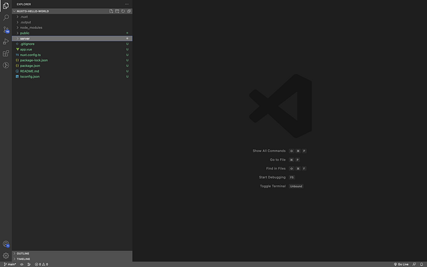Click the feedback icon in status bar
This screenshot has height=267, width=427.
pos(414,264)
